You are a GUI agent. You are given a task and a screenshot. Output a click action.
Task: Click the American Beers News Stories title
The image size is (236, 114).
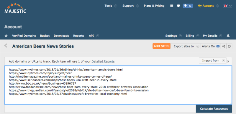pos(43,46)
